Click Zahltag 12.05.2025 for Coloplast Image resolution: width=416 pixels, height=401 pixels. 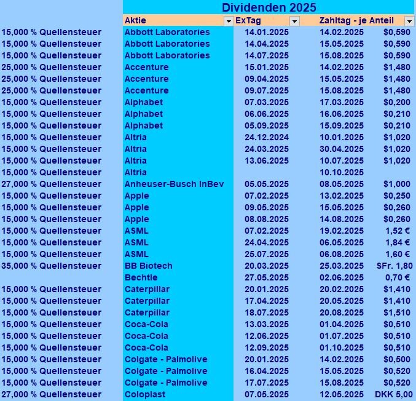tap(342, 394)
